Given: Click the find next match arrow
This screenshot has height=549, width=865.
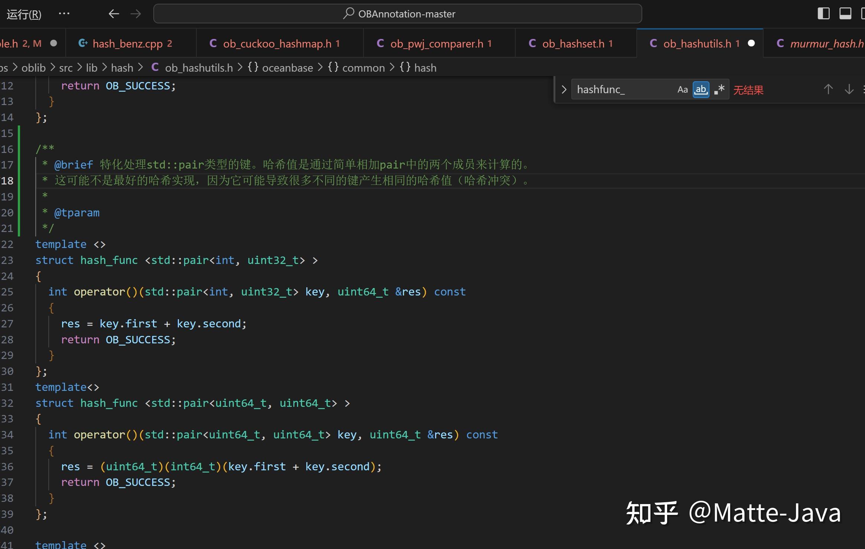Looking at the screenshot, I should [x=849, y=89].
